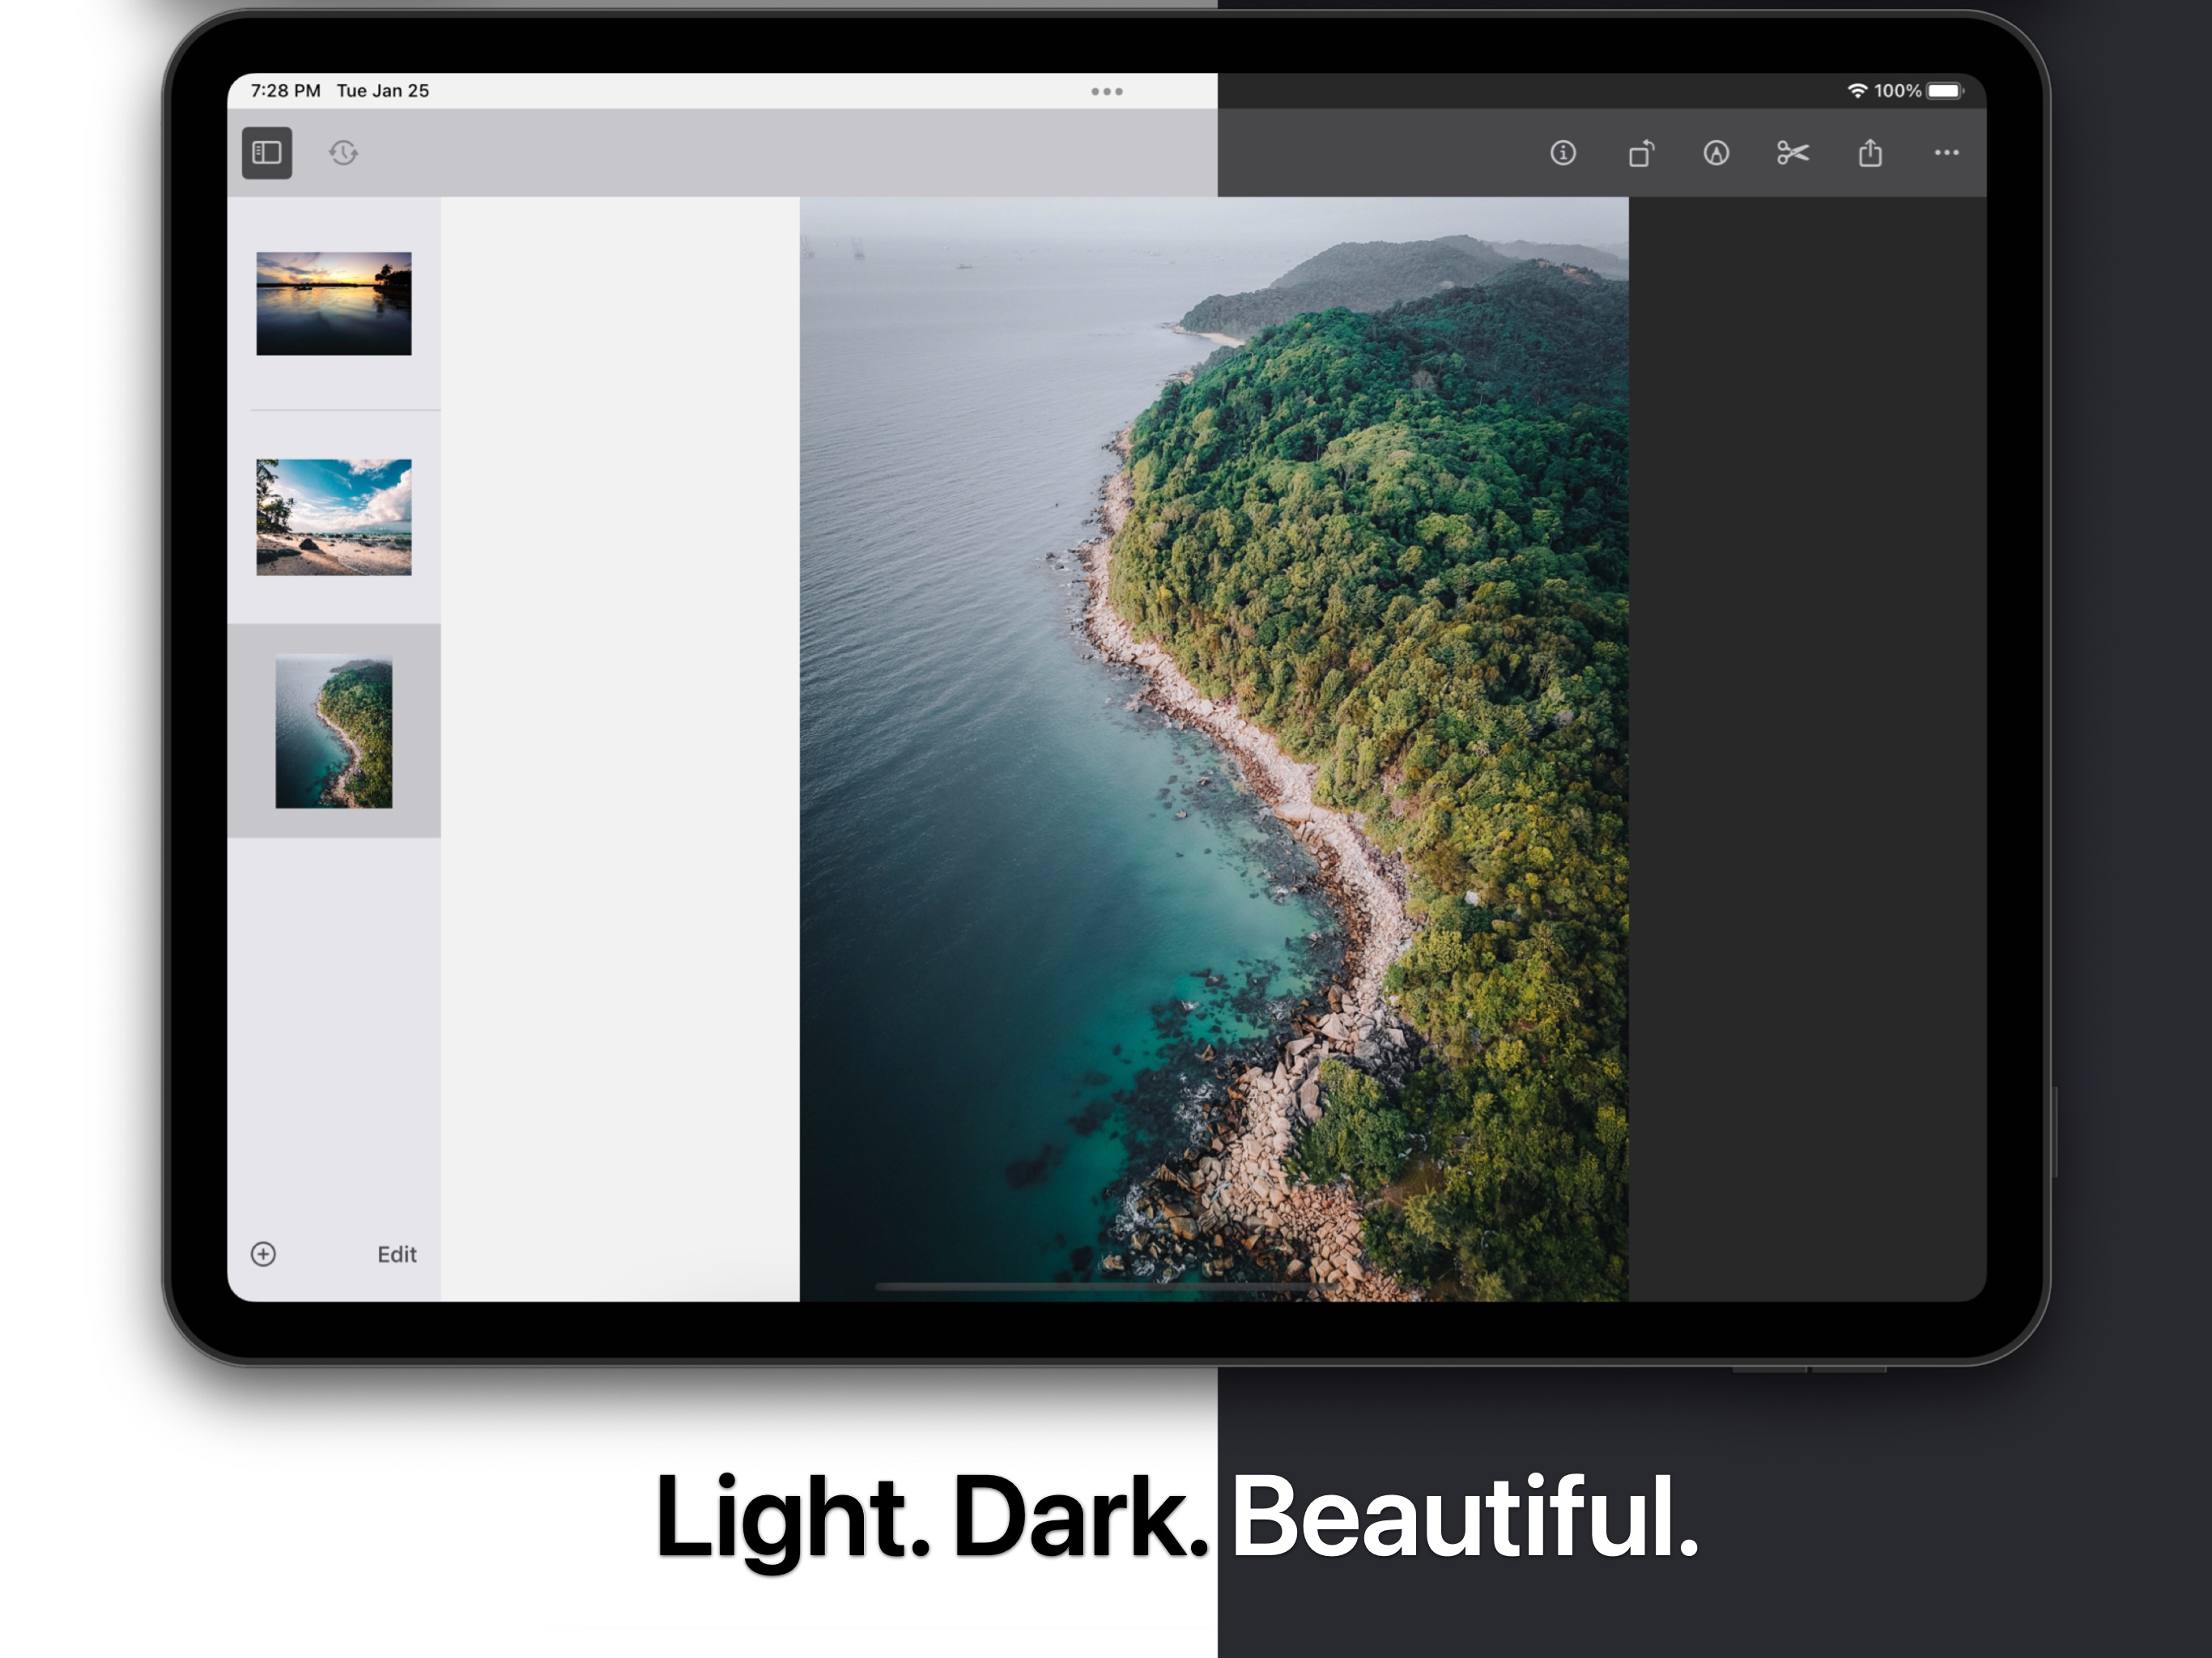
Task: View version history with the clock icon
Action: click(342, 153)
